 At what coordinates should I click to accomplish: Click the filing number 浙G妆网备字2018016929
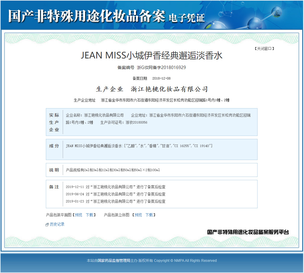click(161, 67)
